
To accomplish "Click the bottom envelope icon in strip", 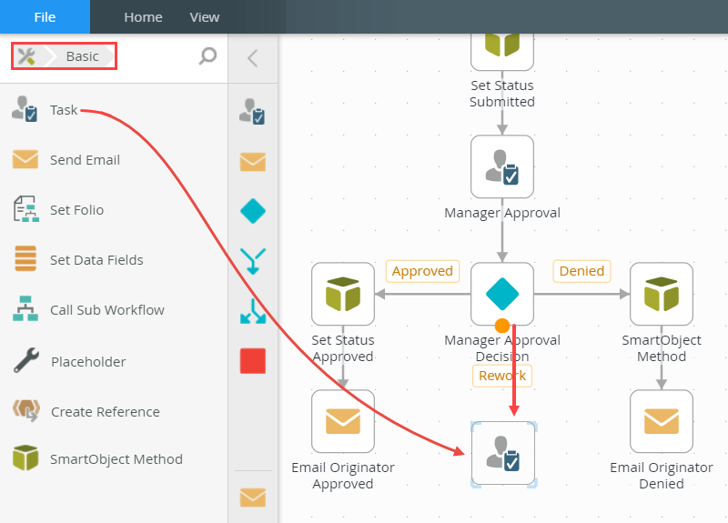I will pos(253,498).
